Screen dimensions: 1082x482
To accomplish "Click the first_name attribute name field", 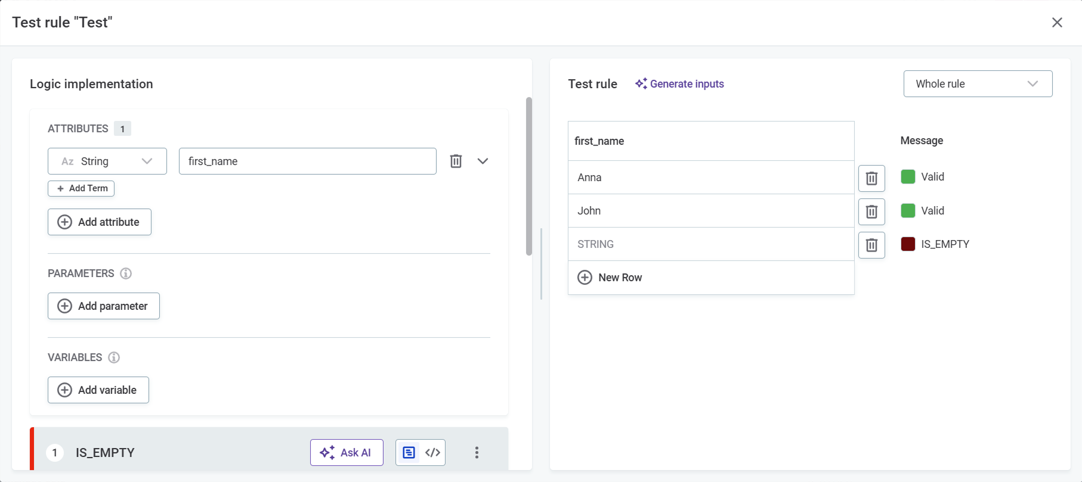I will point(307,161).
